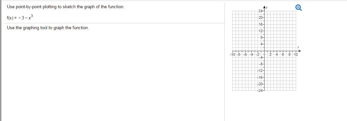Image resolution: width=347 pixels, height=121 pixels.
Task: Click the -10 label on x-axis
Action: pos(233,54)
